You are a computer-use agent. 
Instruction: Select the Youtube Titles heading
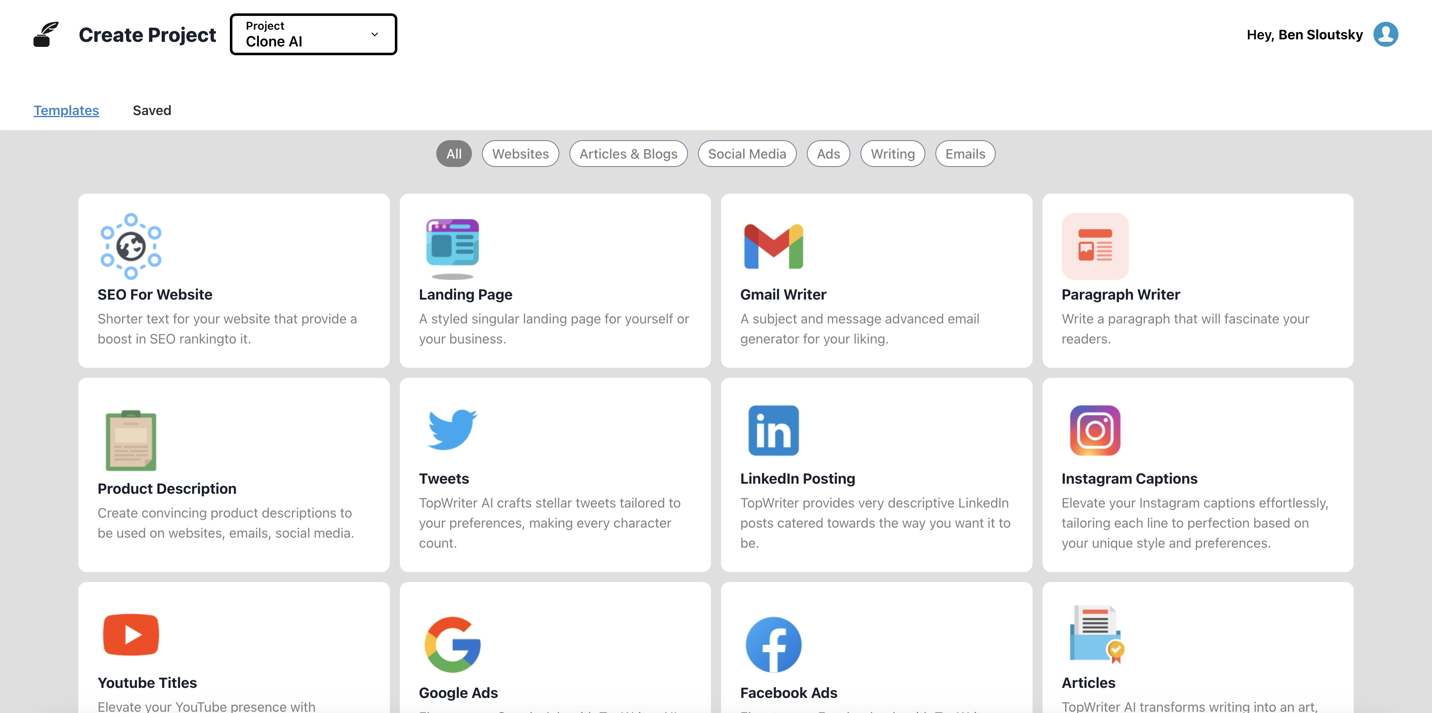point(147,682)
